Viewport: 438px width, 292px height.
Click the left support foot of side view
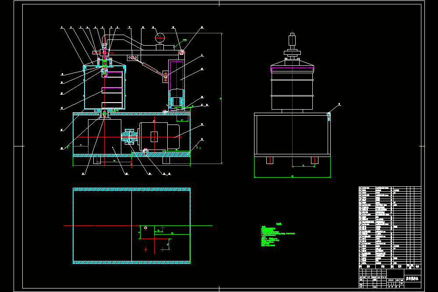[x=270, y=160]
